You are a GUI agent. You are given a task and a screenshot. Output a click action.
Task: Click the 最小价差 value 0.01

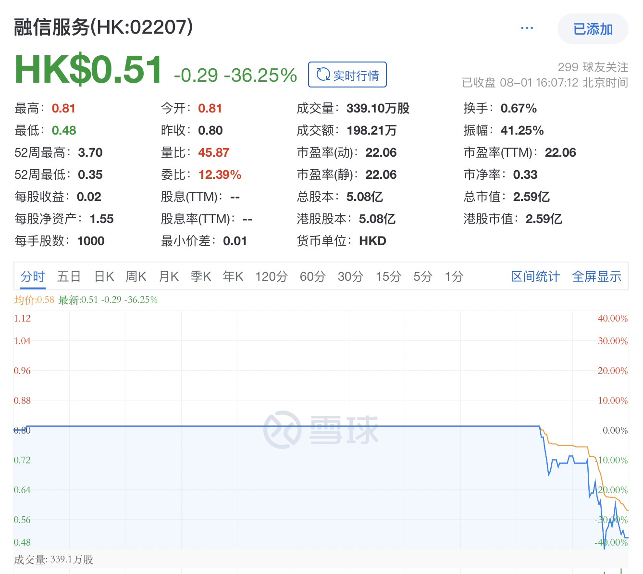[235, 241]
